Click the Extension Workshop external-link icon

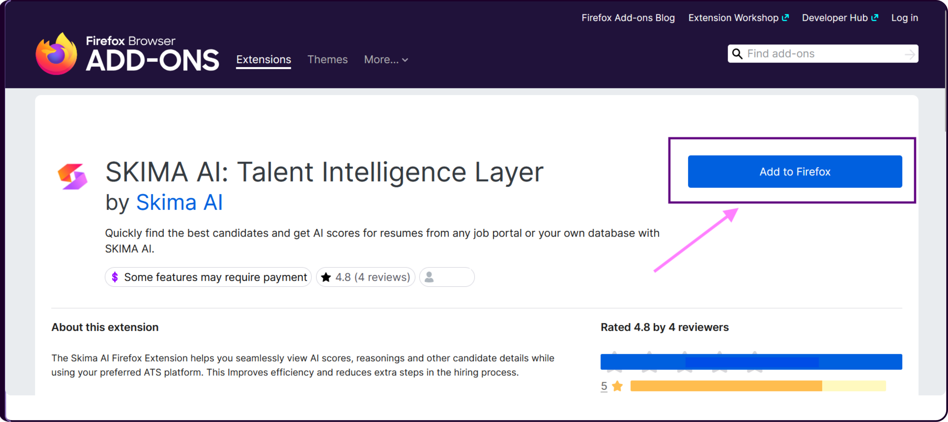[x=785, y=18]
